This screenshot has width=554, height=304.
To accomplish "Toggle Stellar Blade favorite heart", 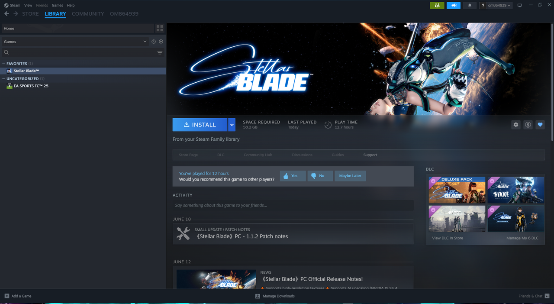I will (540, 125).
